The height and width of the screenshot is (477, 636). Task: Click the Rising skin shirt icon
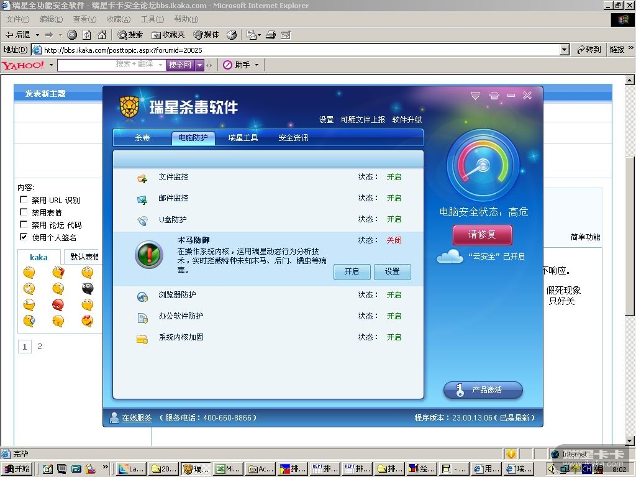pyautogui.click(x=494, y=96)
